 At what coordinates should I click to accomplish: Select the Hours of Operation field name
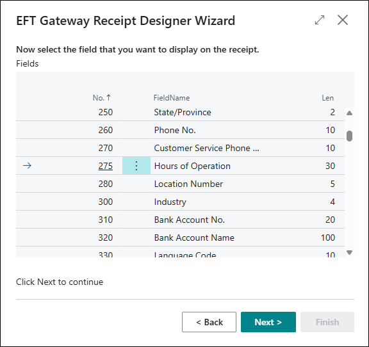tap(192, 166)
